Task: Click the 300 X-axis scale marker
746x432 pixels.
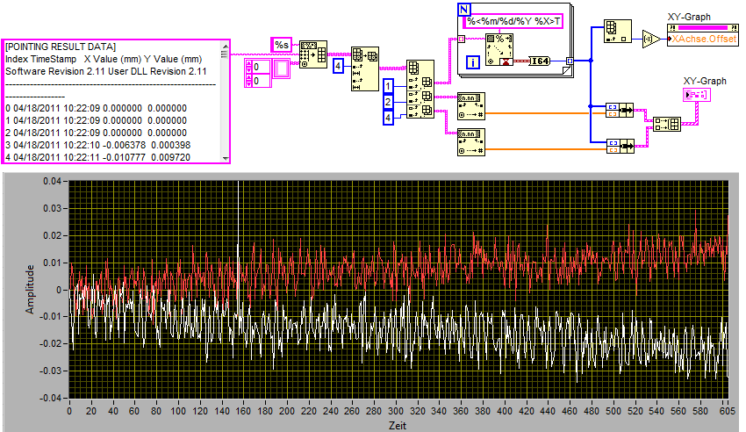Action: click(395, 411)
